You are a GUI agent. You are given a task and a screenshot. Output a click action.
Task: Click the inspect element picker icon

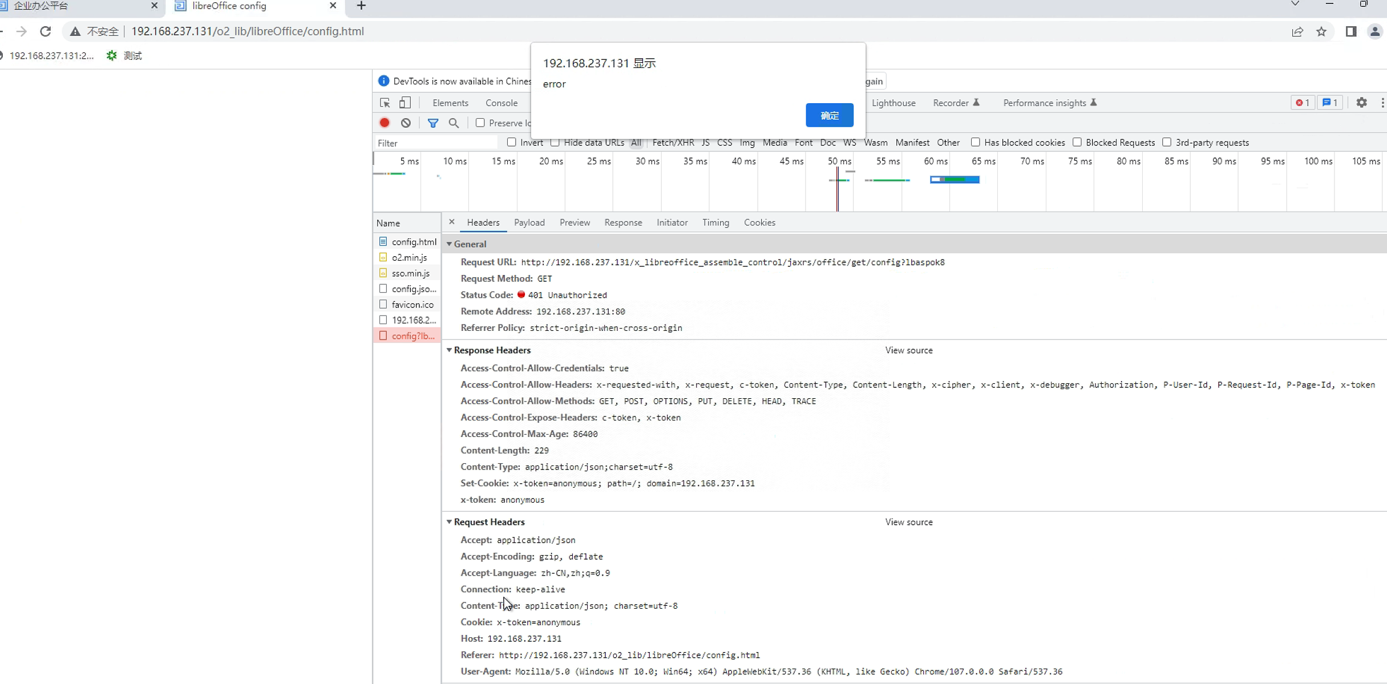pos(385,103)
